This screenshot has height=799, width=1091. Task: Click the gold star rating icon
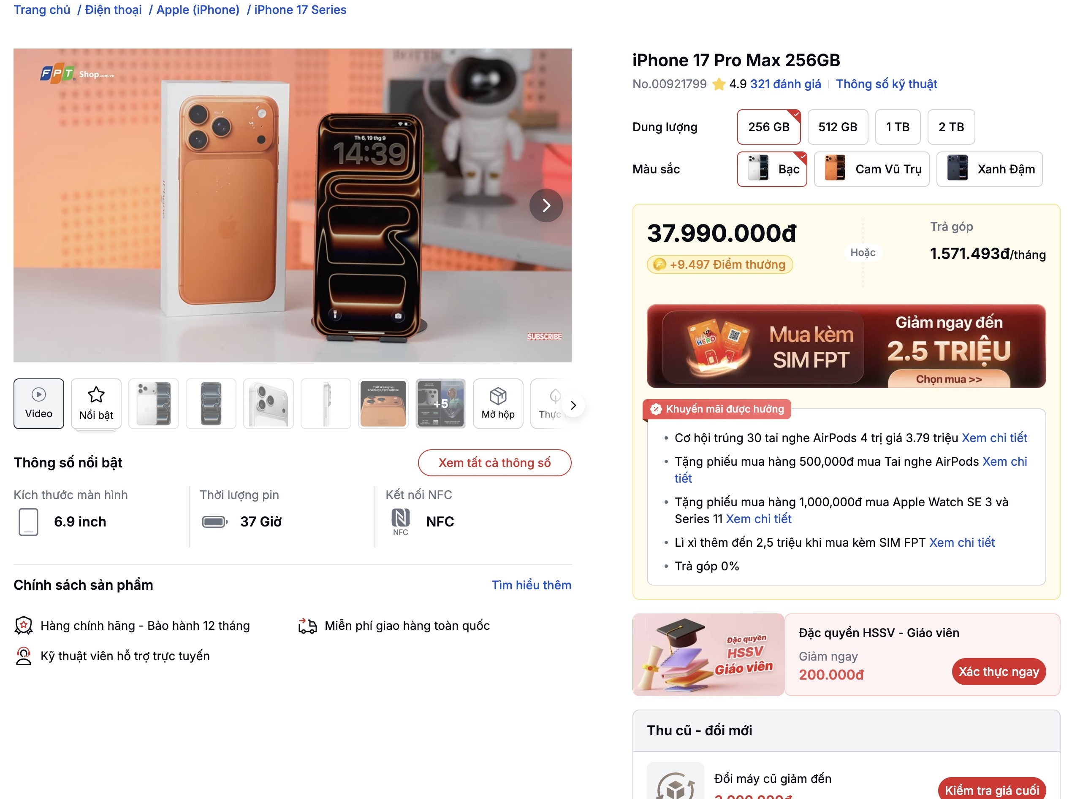[719, 84]
